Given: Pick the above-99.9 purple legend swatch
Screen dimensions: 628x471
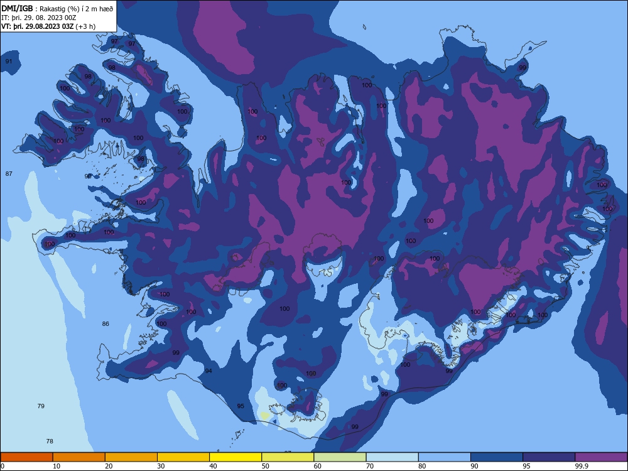Looking at the screenshot, I should coord(601,457).
